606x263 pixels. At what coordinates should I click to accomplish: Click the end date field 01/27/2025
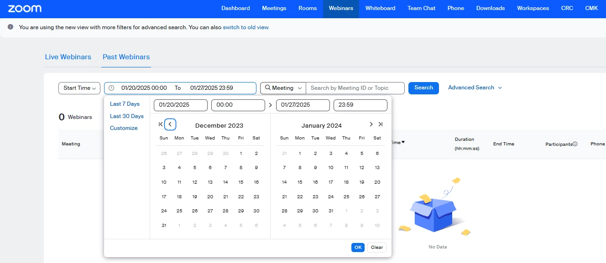303,105
